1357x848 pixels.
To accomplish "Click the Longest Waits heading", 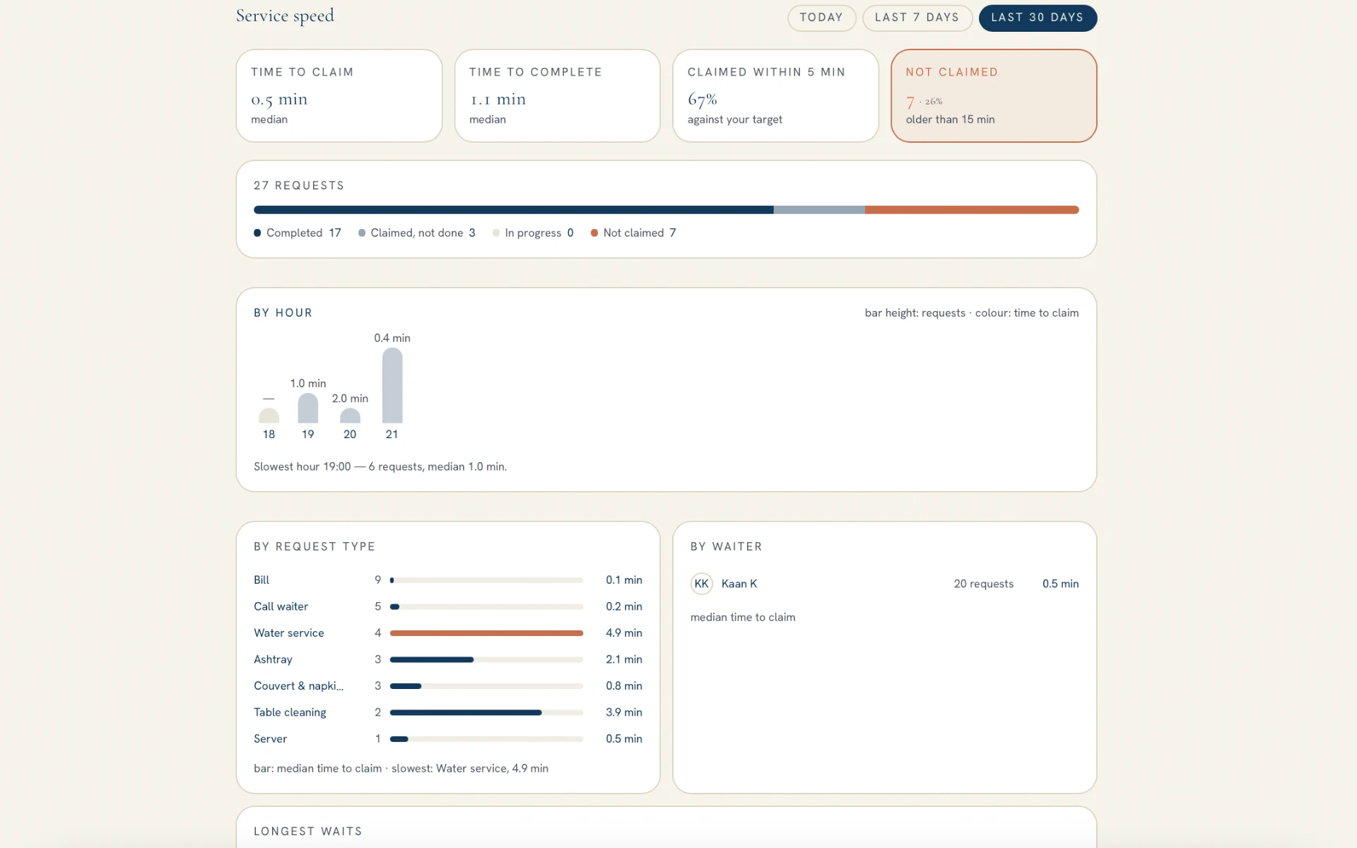I will pyautogui.click(x=308, y=832).
